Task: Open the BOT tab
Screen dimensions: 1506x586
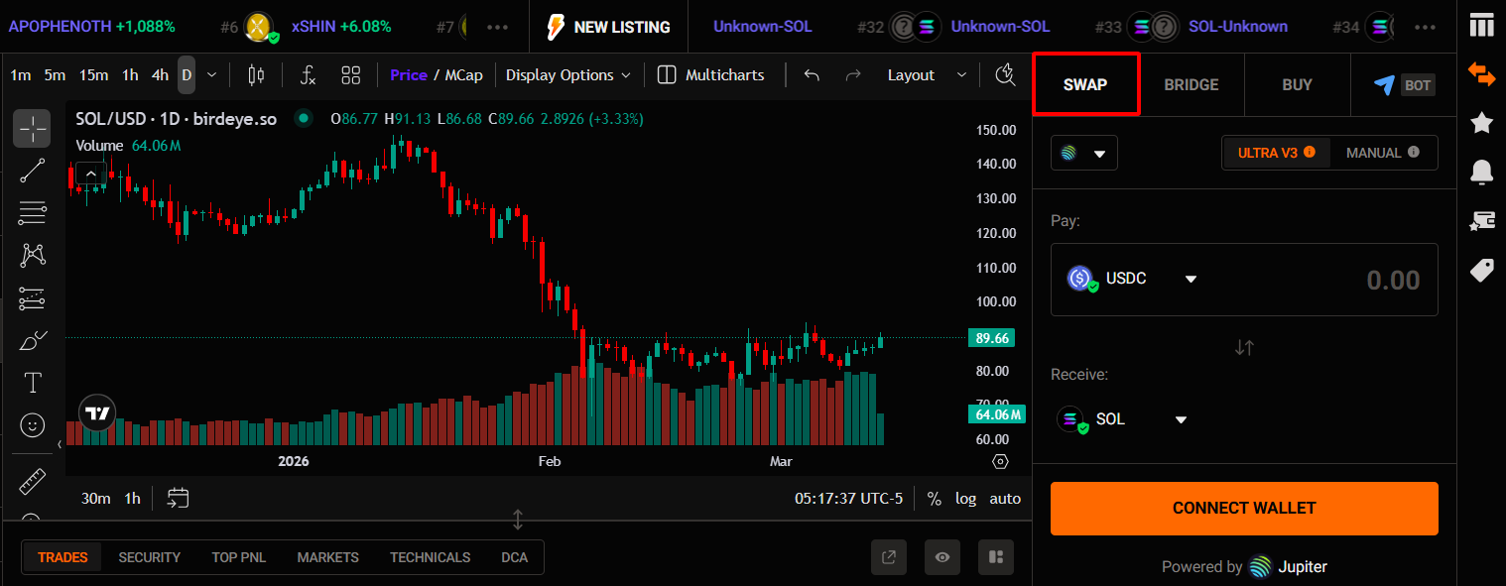Action: [1404, 85]
